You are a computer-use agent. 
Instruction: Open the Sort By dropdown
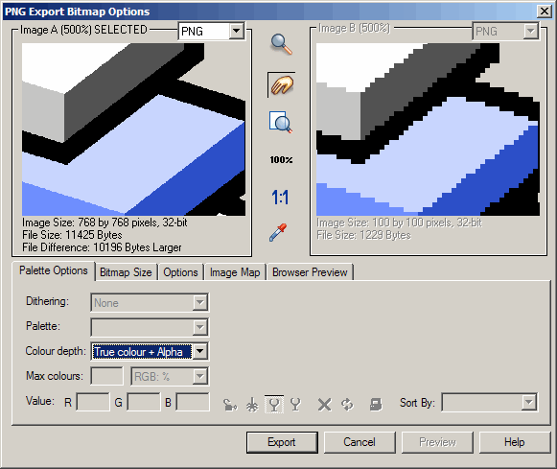(490, 403)
